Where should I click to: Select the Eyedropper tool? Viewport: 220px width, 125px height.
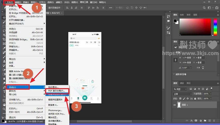4,48
